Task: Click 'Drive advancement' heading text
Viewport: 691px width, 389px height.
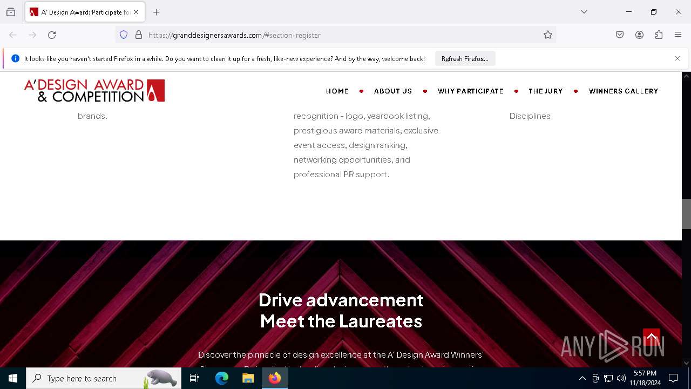Action: click(x=341, y=300)
